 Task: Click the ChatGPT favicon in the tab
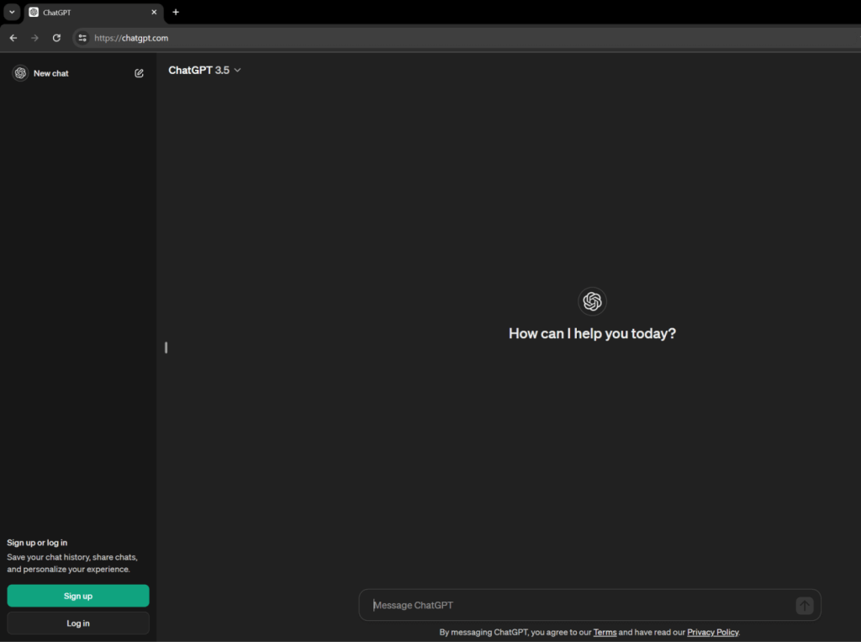(34, 12)
